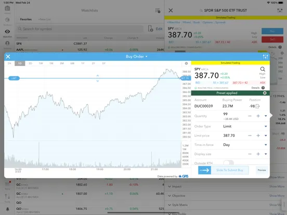The width and height of the screenshot is (287, 215).
Task: Increase Limit price with plus
Action: [x=258, y=136]
